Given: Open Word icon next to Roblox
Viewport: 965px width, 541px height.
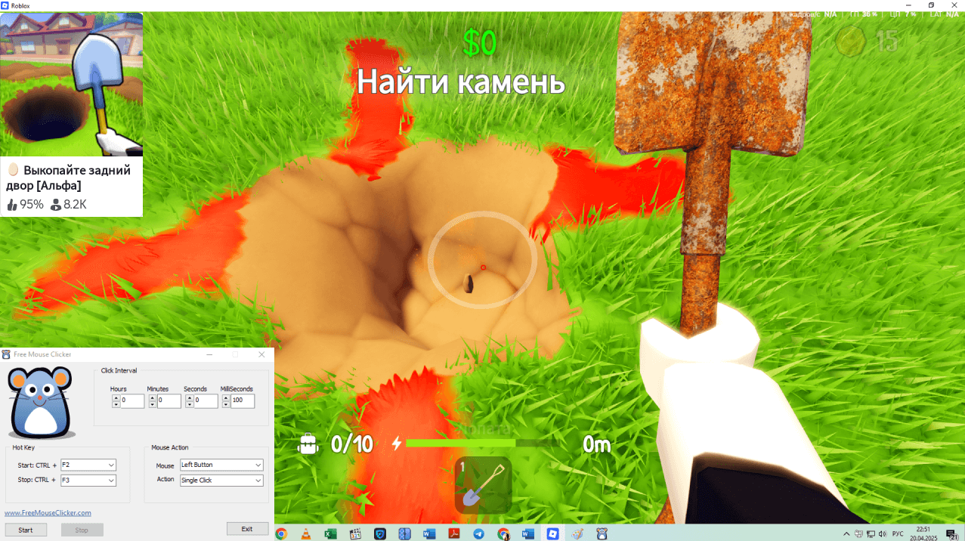Looking at the screenshot, I should pyautogui.click(x=528, y=533).
